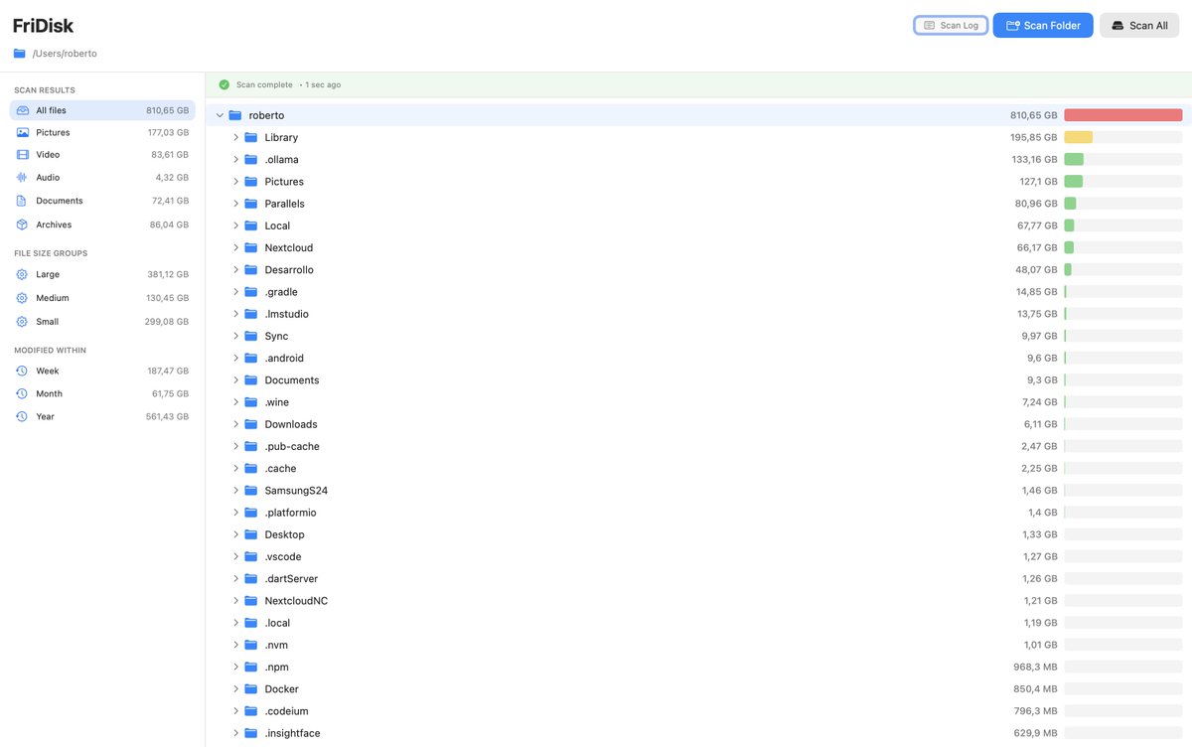Click the roberto root folder icon

coord(235,115)
